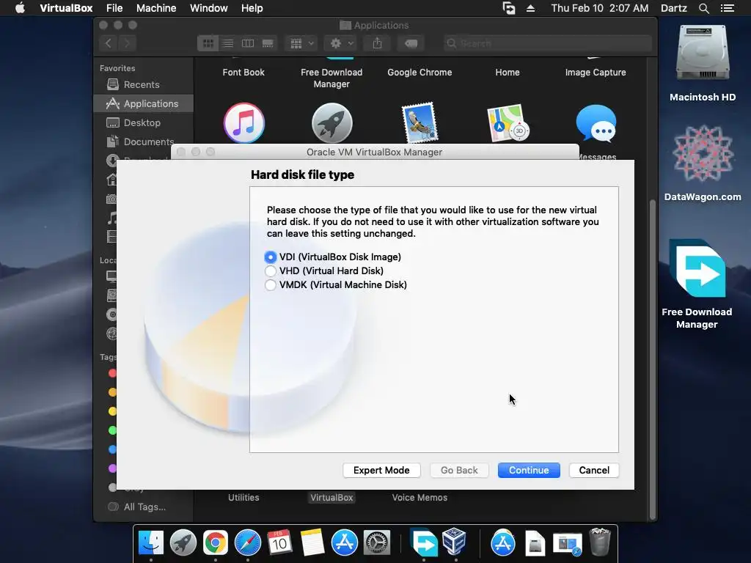Click the red tag in Finder sidebar
751x563 pixels.
pyautogui.click(x=112, y=373)
